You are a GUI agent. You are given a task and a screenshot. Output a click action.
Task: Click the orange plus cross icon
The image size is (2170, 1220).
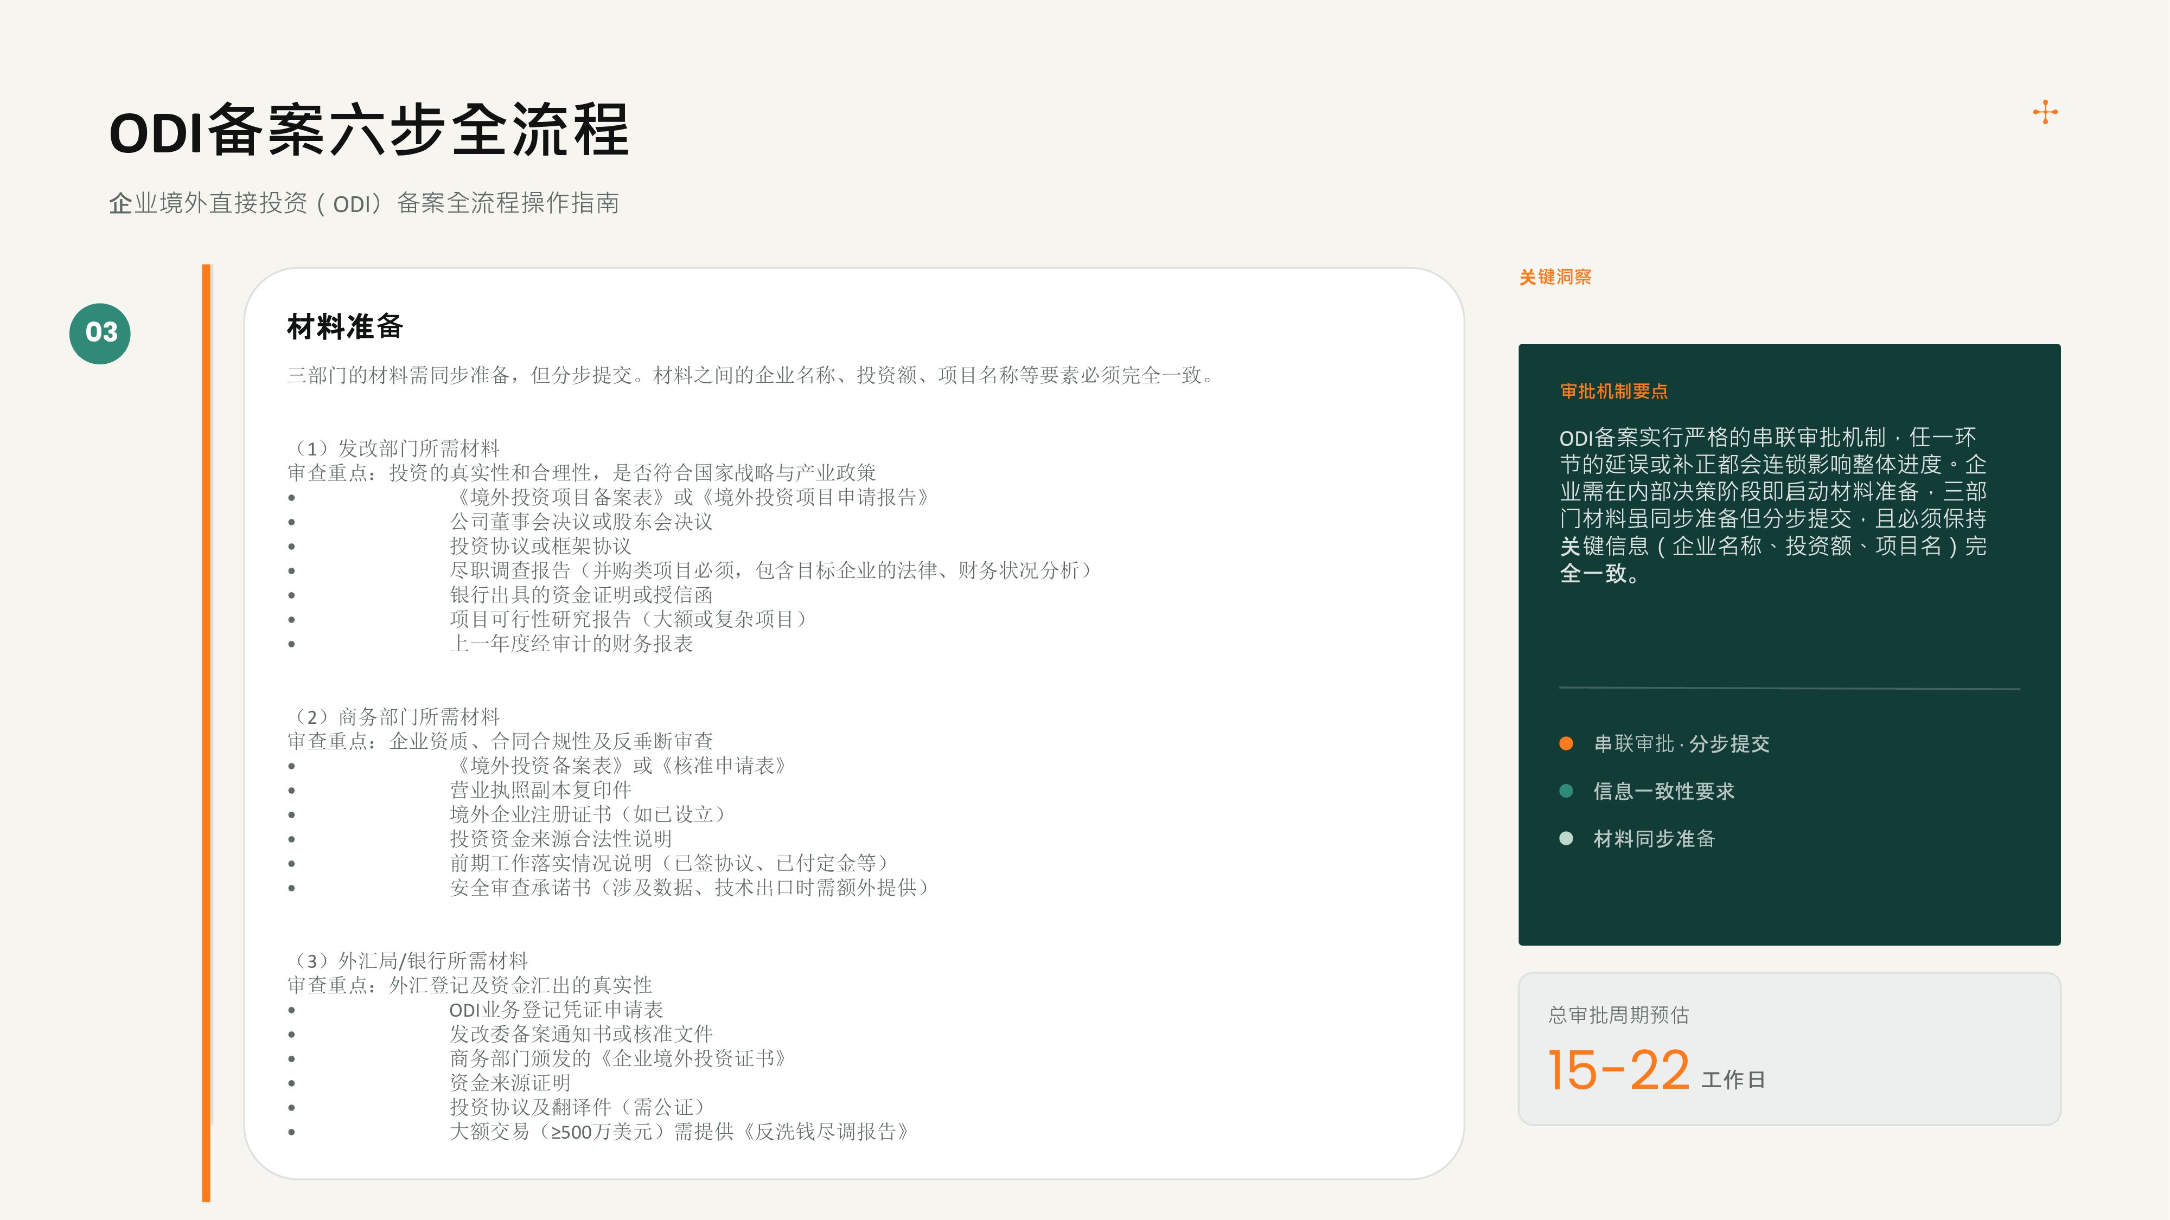(x=2045, y=112)
